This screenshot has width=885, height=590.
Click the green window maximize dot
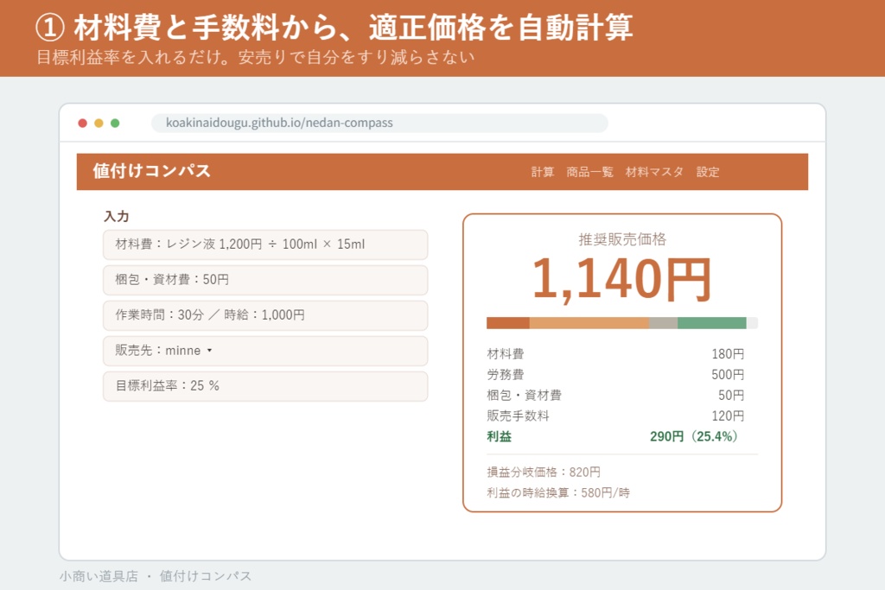tap(115, 123)
